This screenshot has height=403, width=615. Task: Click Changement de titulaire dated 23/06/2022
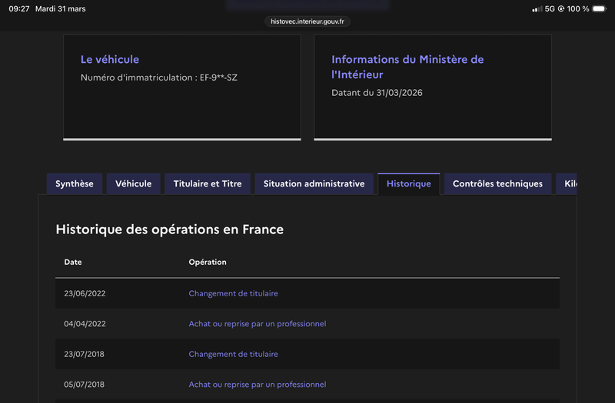tap(233, 293)
